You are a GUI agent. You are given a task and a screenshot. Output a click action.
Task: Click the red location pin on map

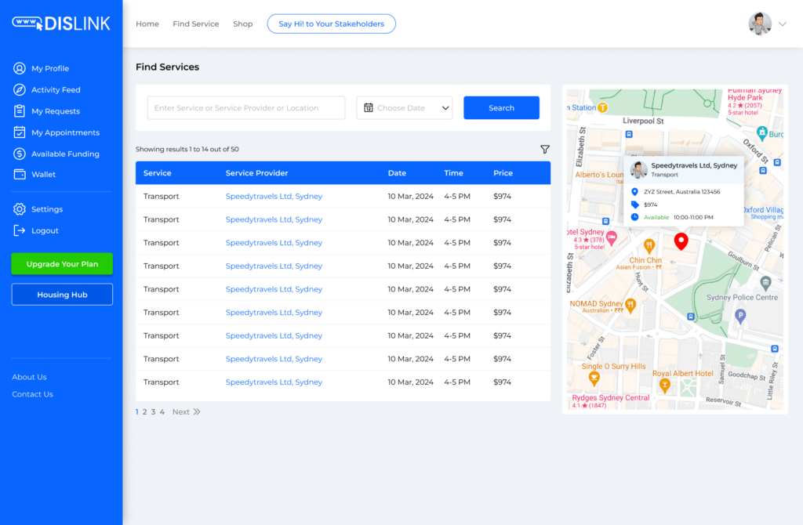click(x=681, y=241)
